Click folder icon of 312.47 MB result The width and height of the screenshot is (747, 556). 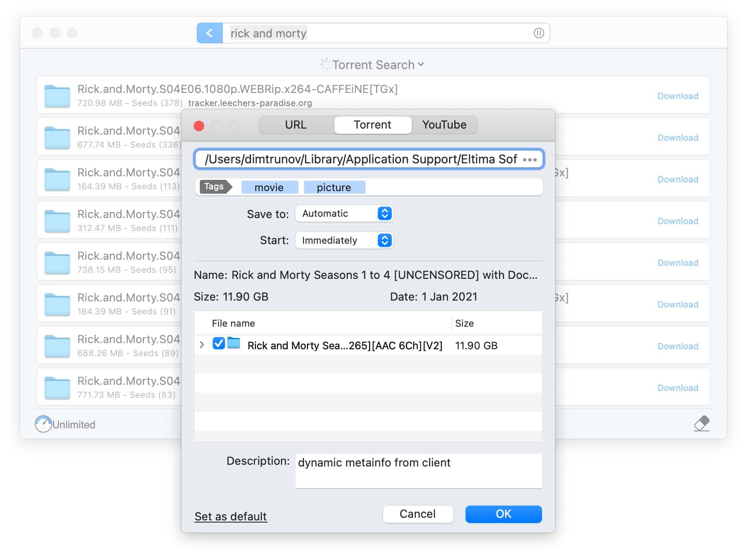[x=57, y=221]
